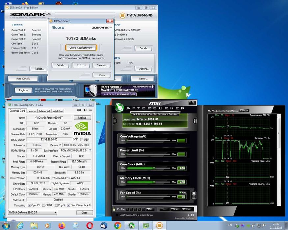Launch Internet Explorer from taskbar
This screenshot has width=288, height=230.
tap(20, 225)
